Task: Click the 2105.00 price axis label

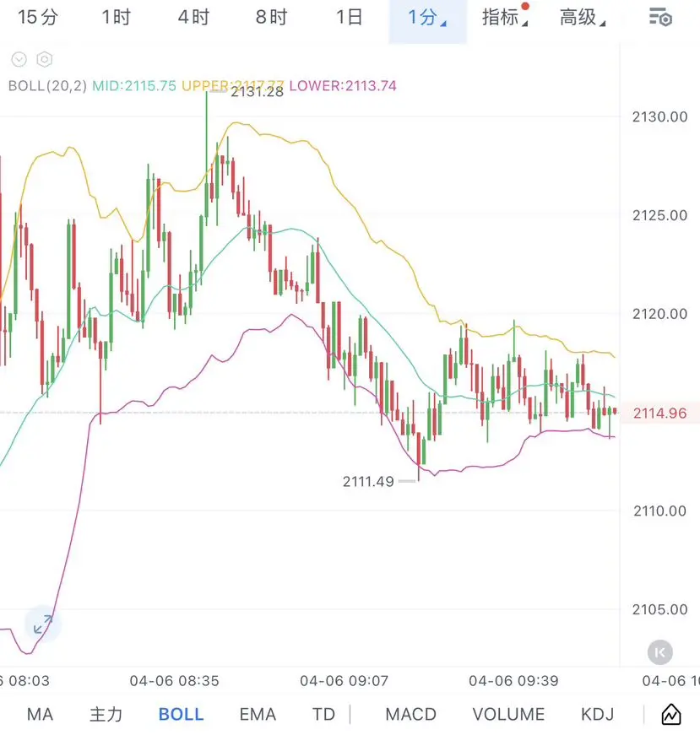Action: click(659, 610)
